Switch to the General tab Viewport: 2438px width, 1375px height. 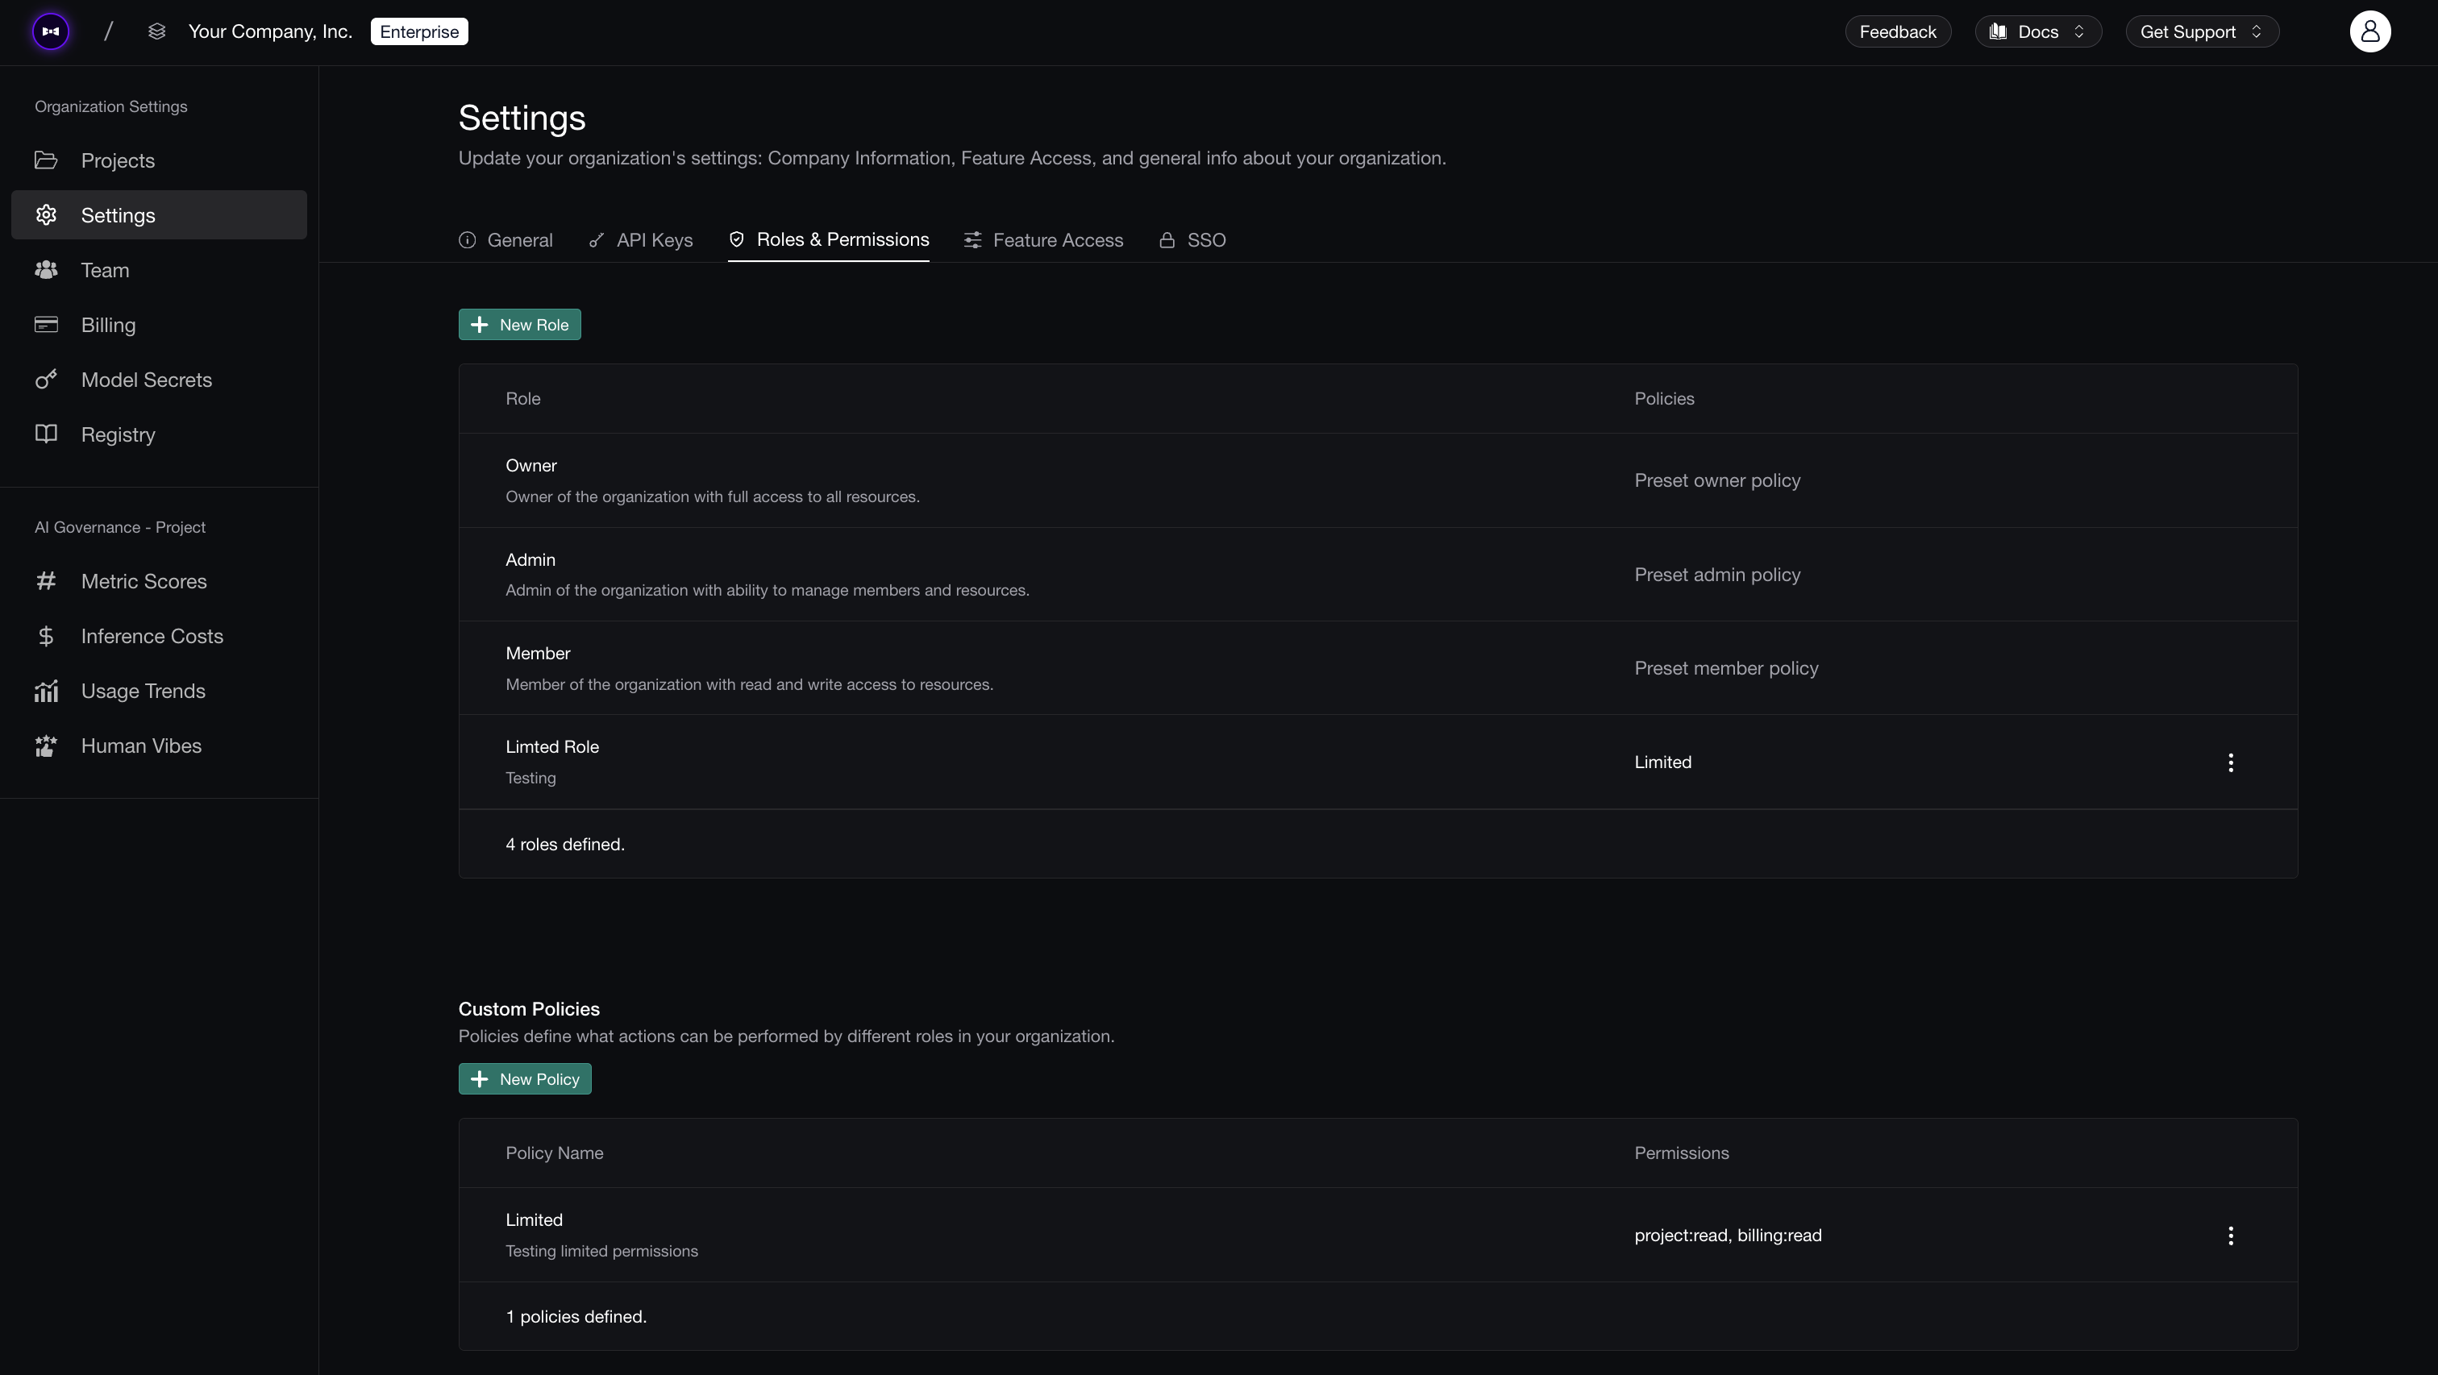pyautogui.click(x=506, y=239)
